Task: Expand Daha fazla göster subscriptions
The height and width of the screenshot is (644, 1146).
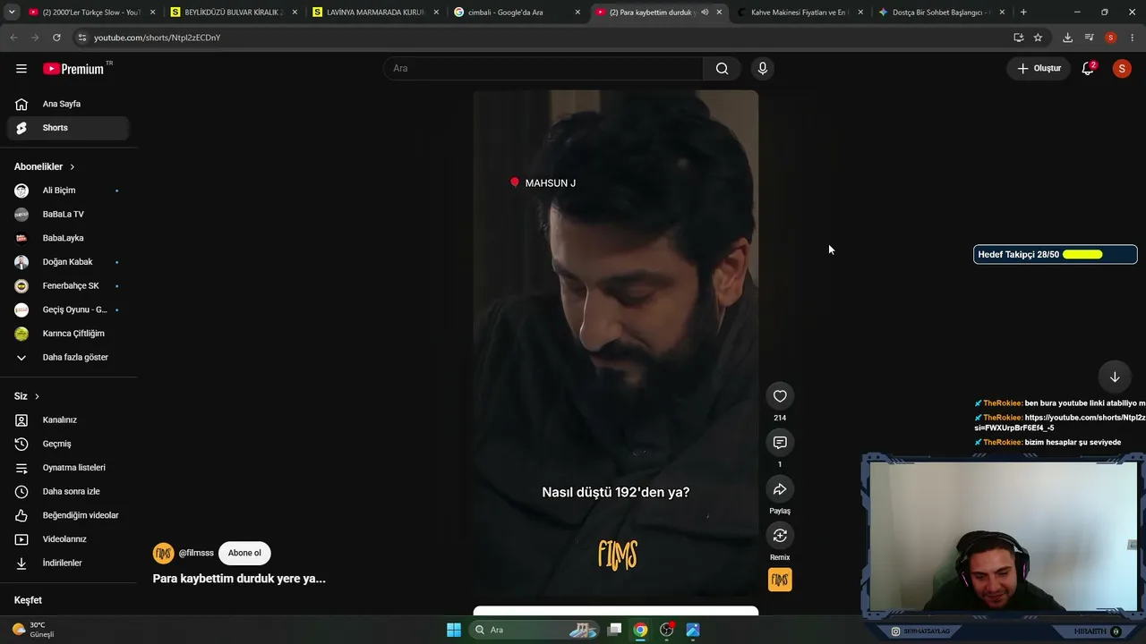Action: (x=68, y=358)
